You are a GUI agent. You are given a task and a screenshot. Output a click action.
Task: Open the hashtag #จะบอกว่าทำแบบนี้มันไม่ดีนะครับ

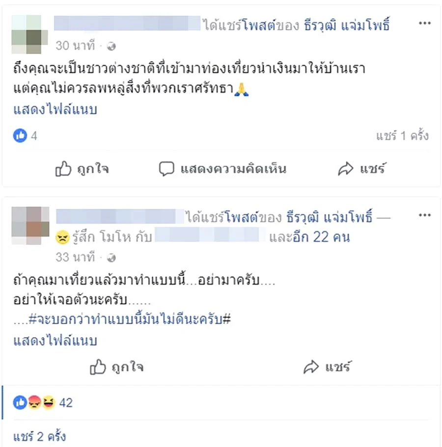click(x=130, y=319)
